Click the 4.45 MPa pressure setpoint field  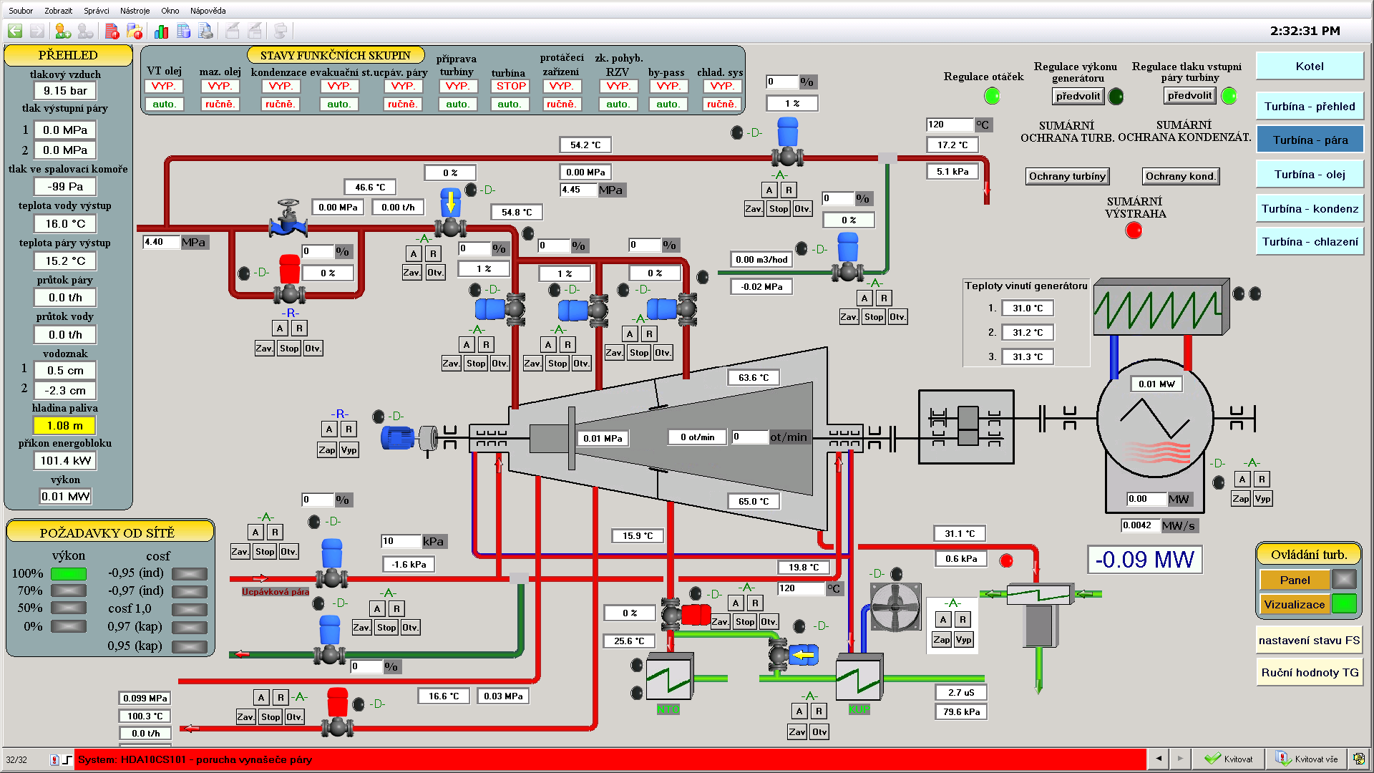578,190
